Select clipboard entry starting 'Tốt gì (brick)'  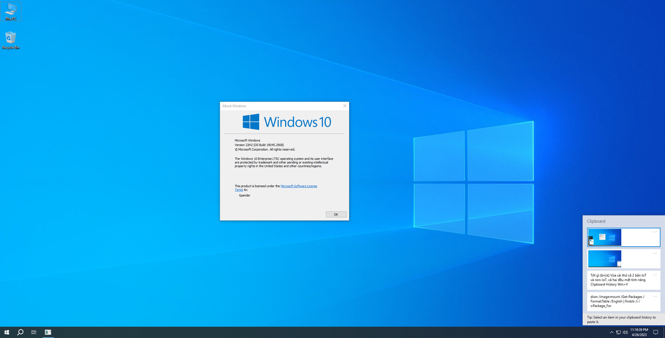coord(624,280)
